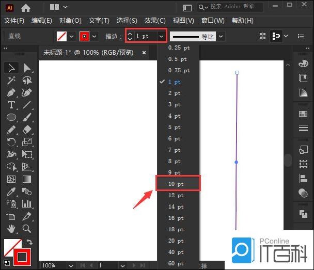Open the 效果(C) menu

pos(155,21)
